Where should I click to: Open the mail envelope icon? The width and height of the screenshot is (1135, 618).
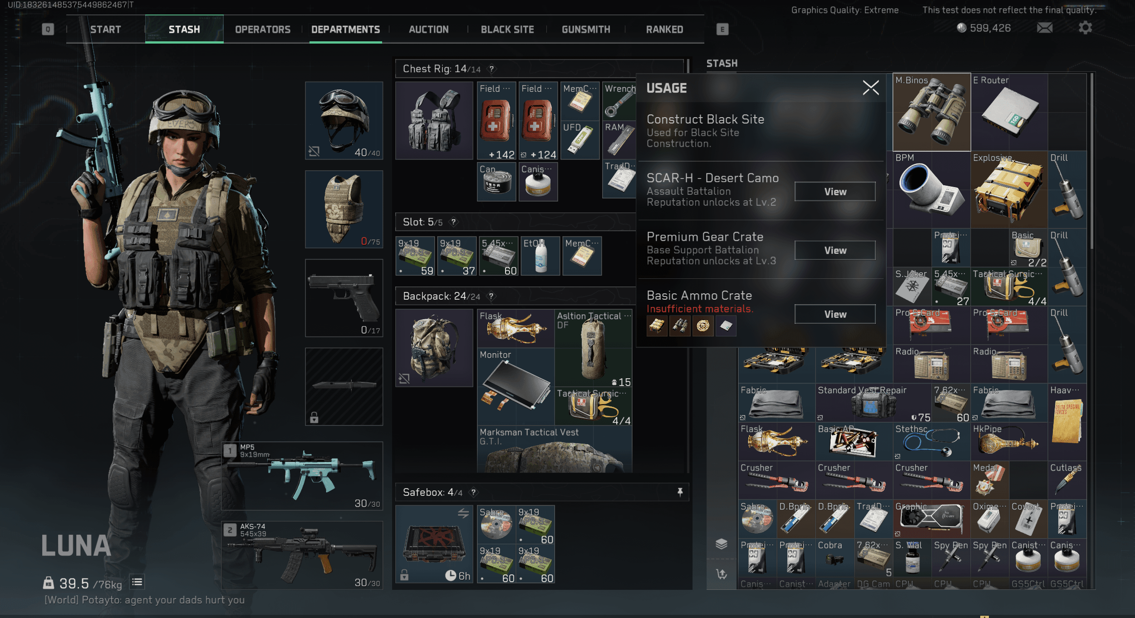(x=1044, y=28)
